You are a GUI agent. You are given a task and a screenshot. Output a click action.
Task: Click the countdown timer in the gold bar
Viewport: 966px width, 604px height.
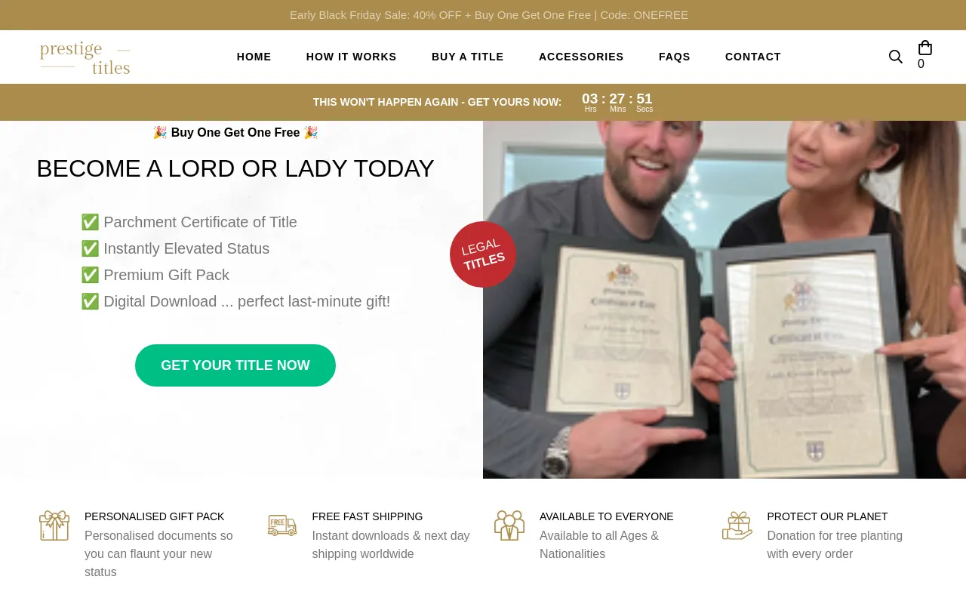pyautogui.click(x=617, y=102)
